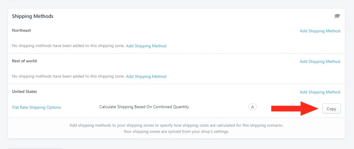This screenshot has width=354, height=149.
Task: Click Northeast's no shipping methods message
Action: click(x=68, y=46)
